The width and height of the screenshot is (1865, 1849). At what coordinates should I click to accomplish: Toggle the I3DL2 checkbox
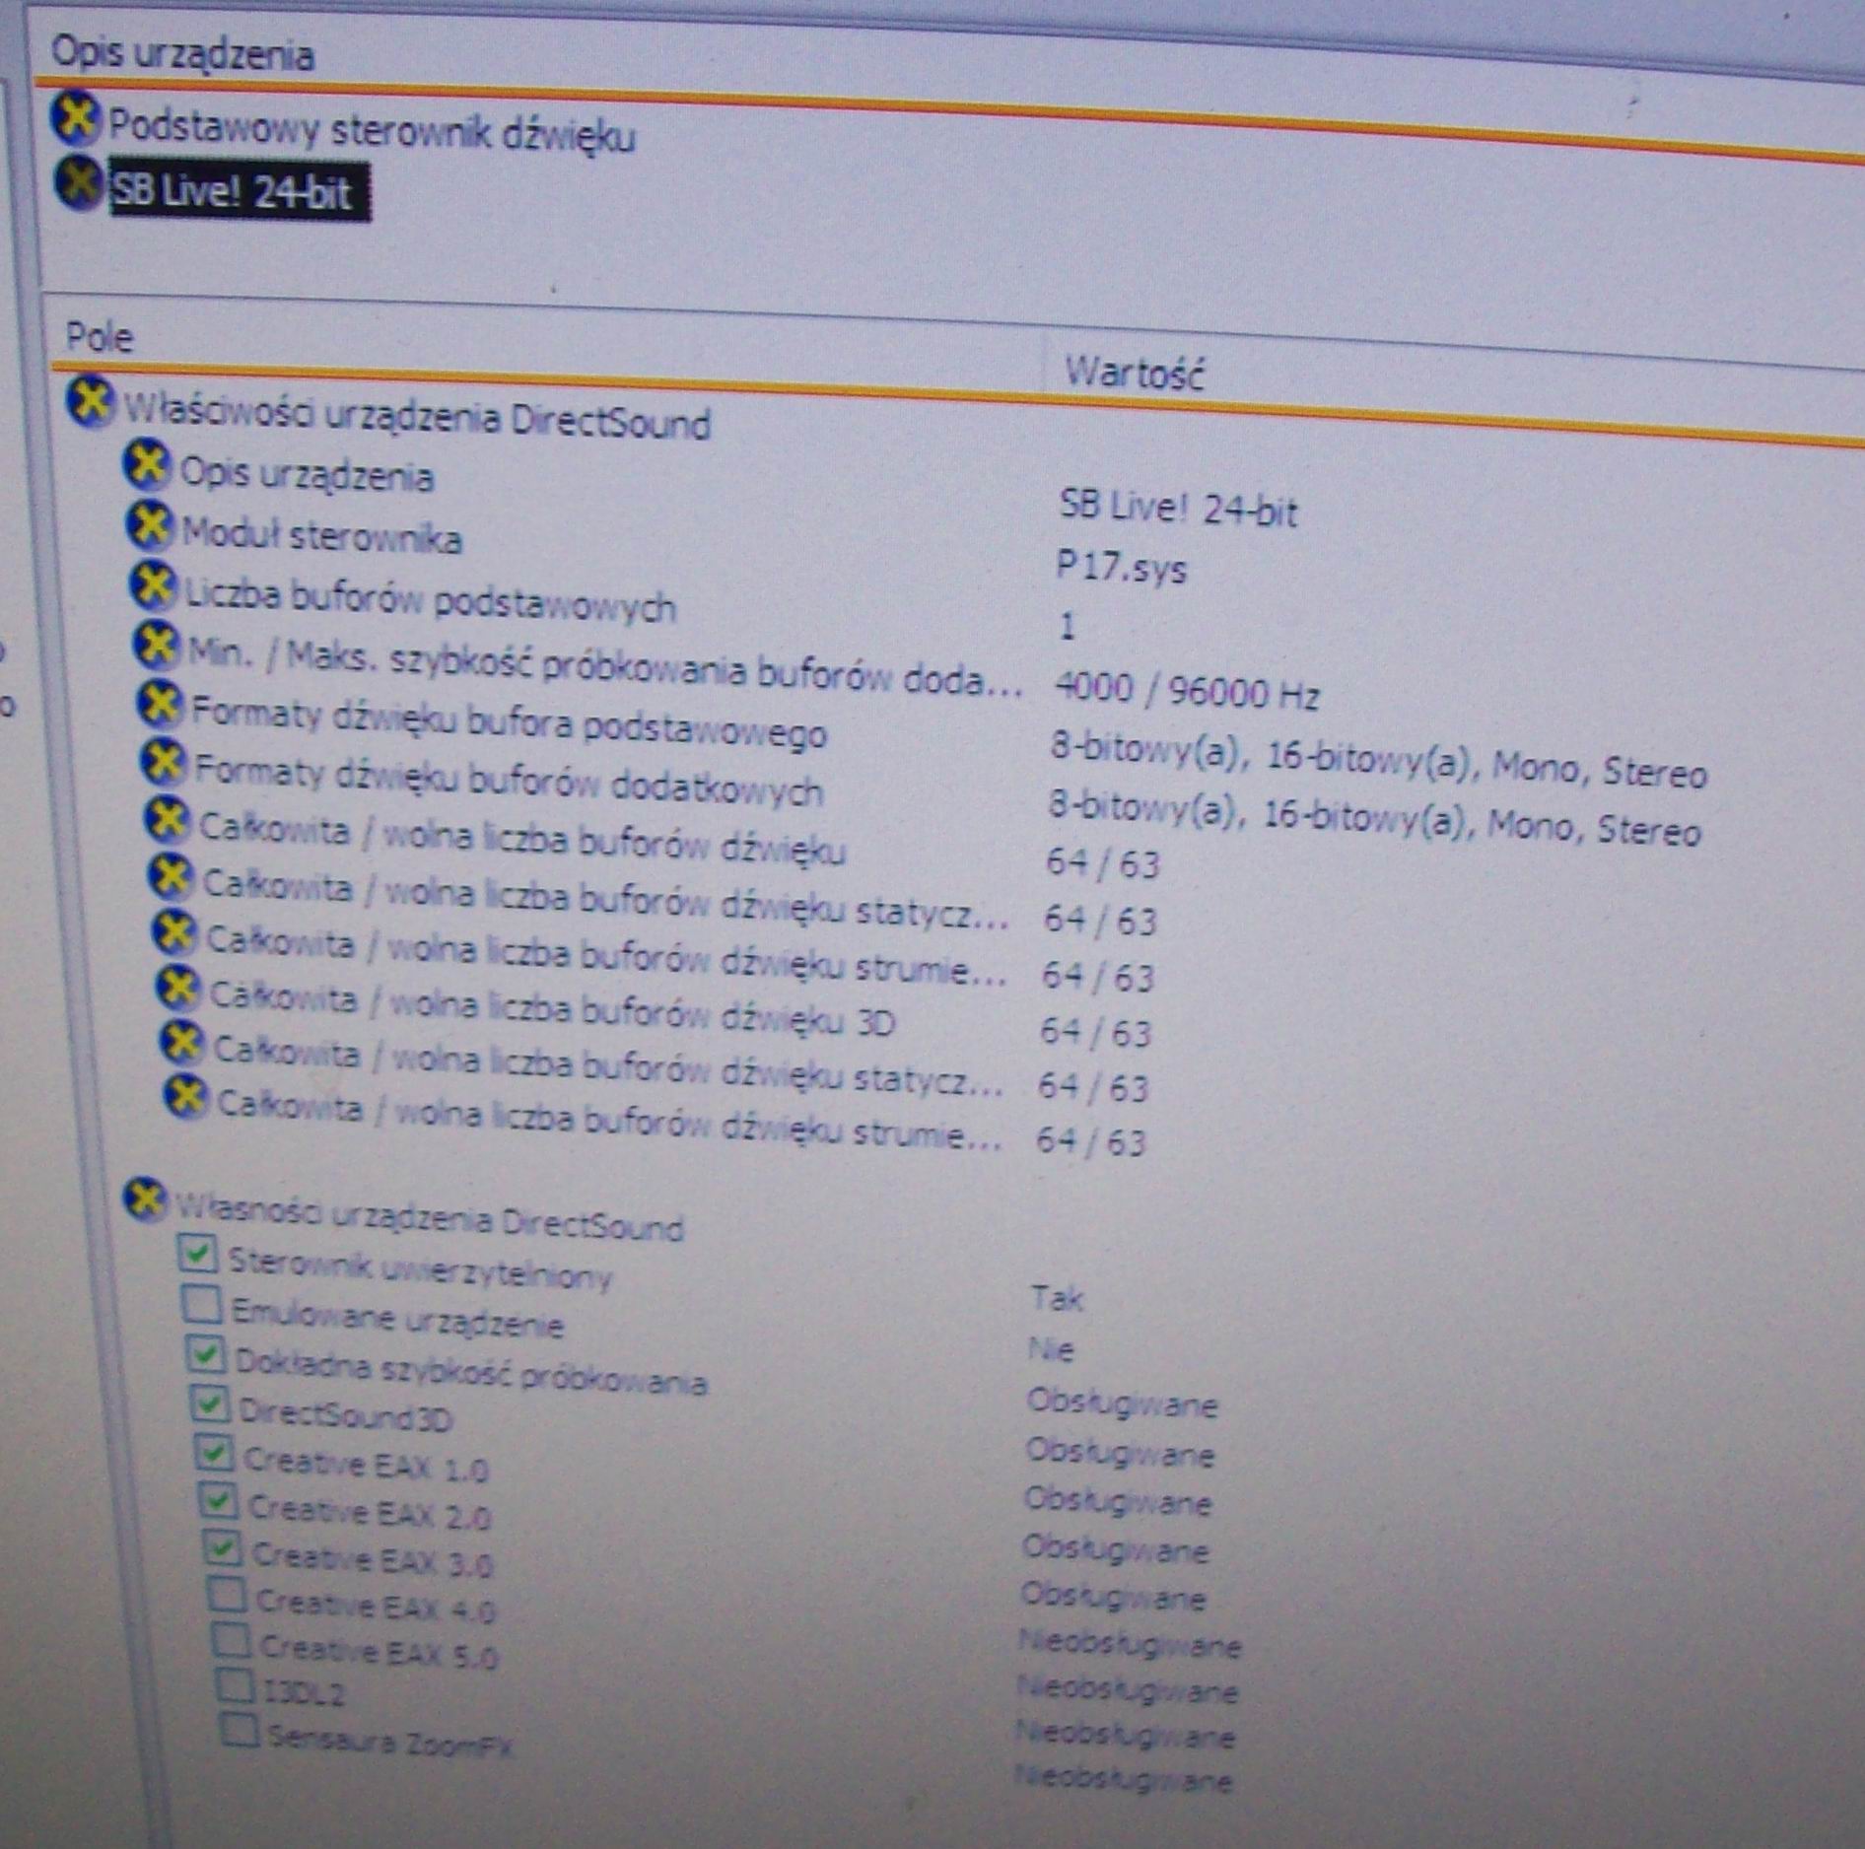click(236, 1685)
